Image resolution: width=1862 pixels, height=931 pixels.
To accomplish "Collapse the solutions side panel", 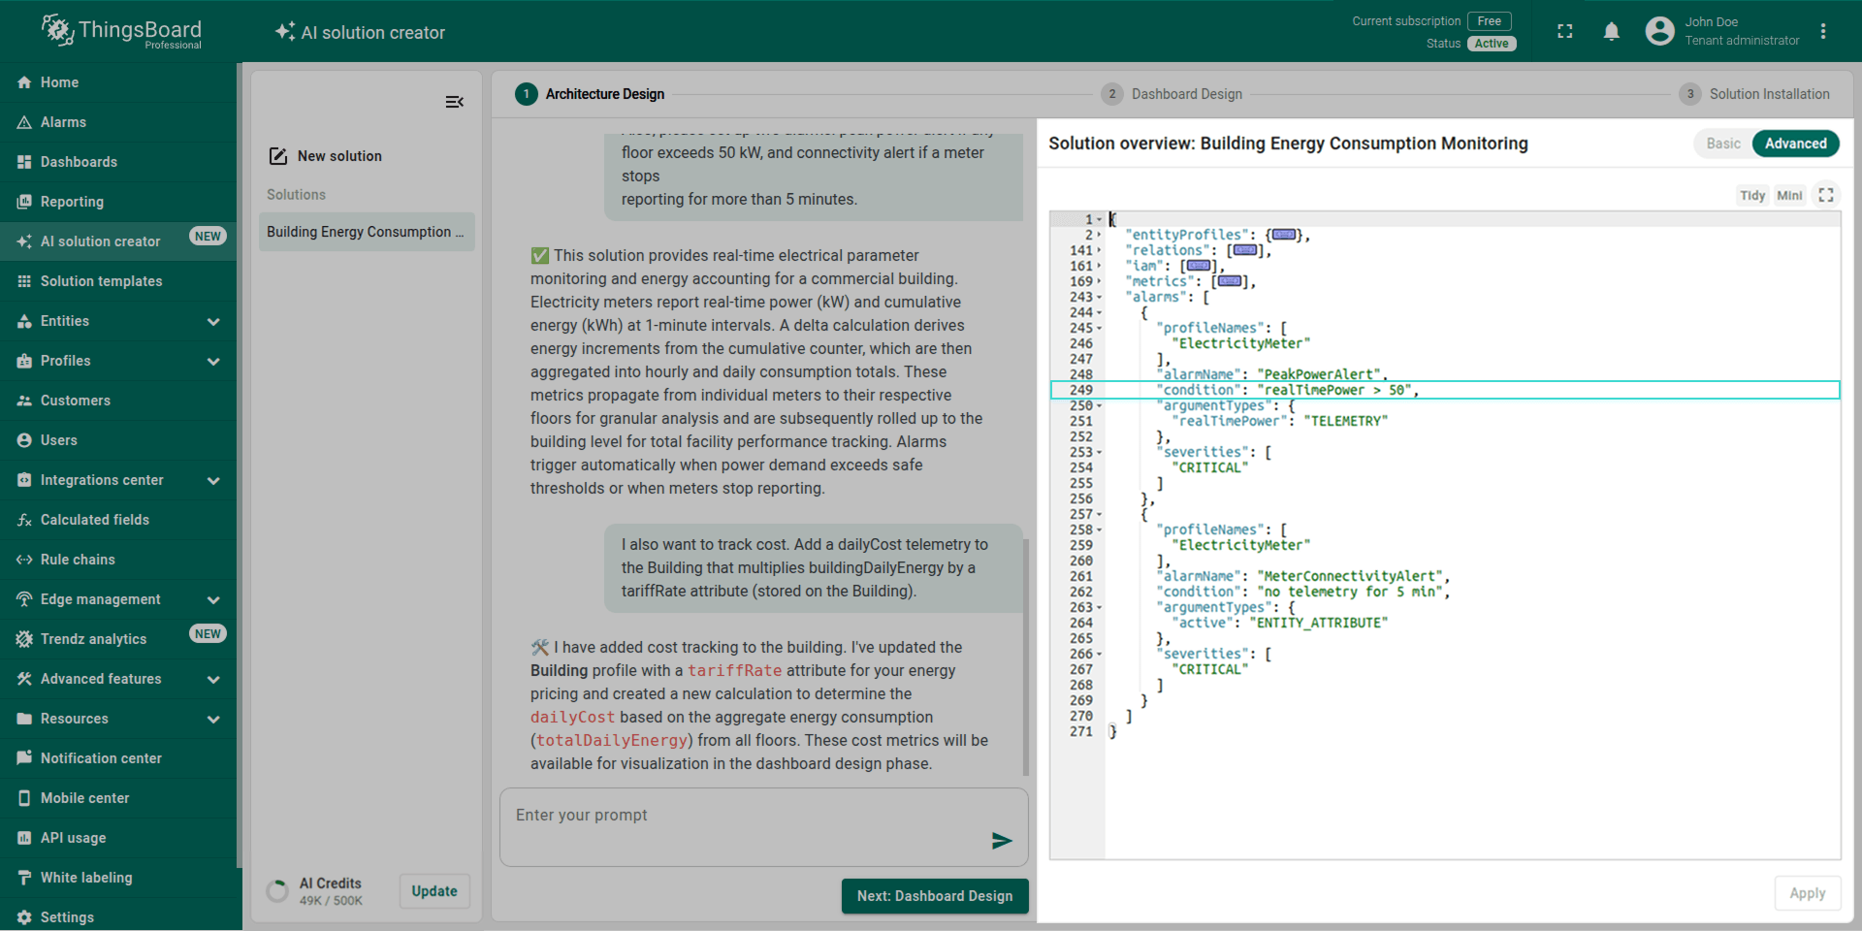I will pos(454,102).
